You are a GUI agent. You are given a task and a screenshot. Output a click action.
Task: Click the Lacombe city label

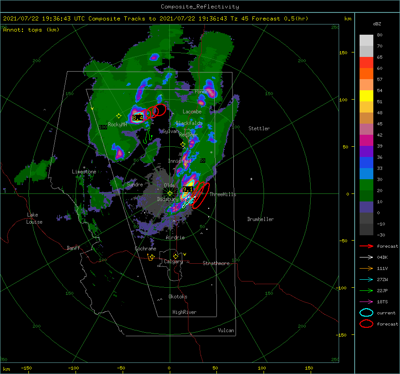(x=192, y=112)
